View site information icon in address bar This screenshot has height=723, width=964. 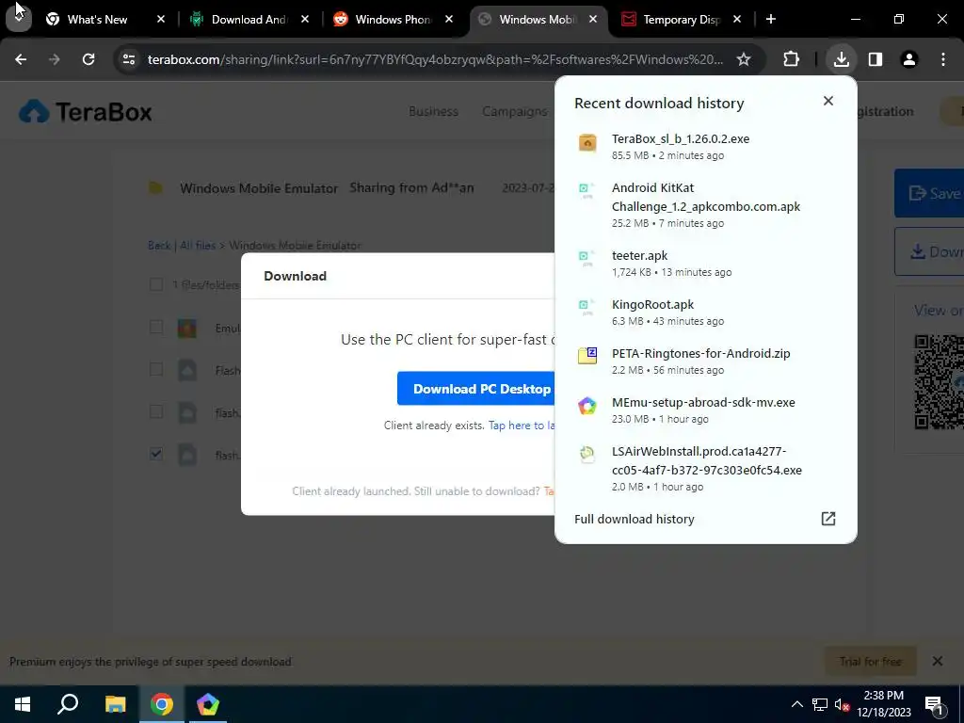pos(128,59)
